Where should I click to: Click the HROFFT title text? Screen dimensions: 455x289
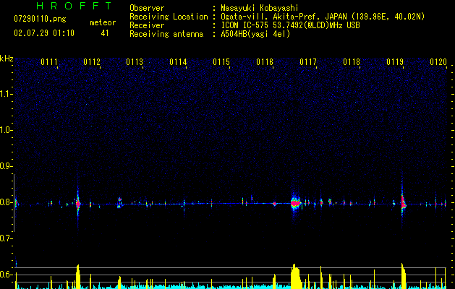pyautogui.click(x=74, y=6)
